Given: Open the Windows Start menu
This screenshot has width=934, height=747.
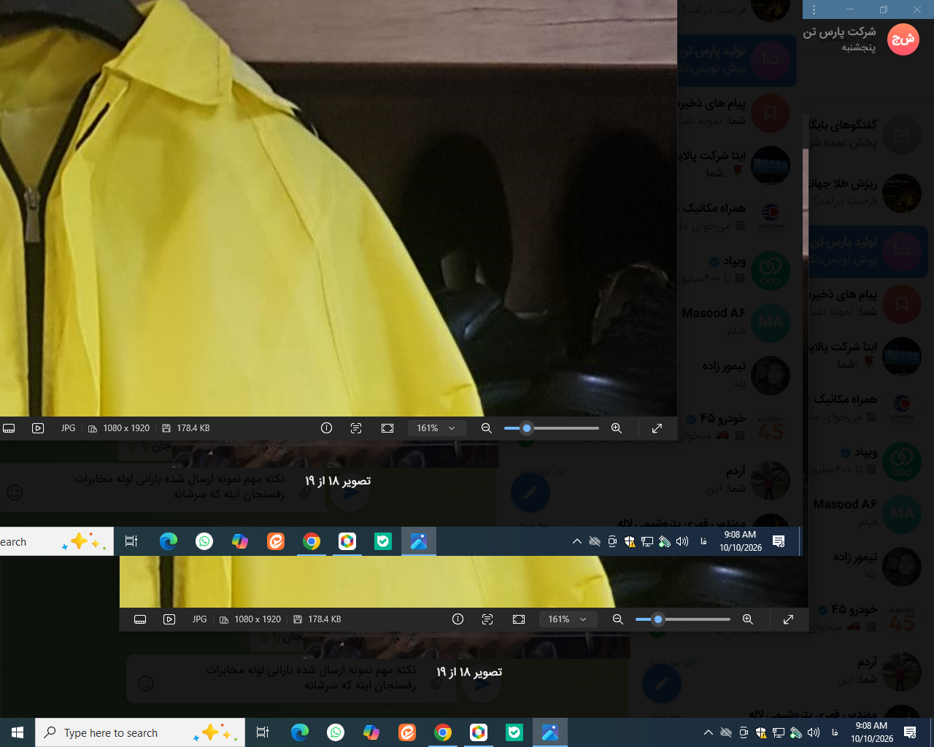Looking at the screenshot, I should click(18, 732).
